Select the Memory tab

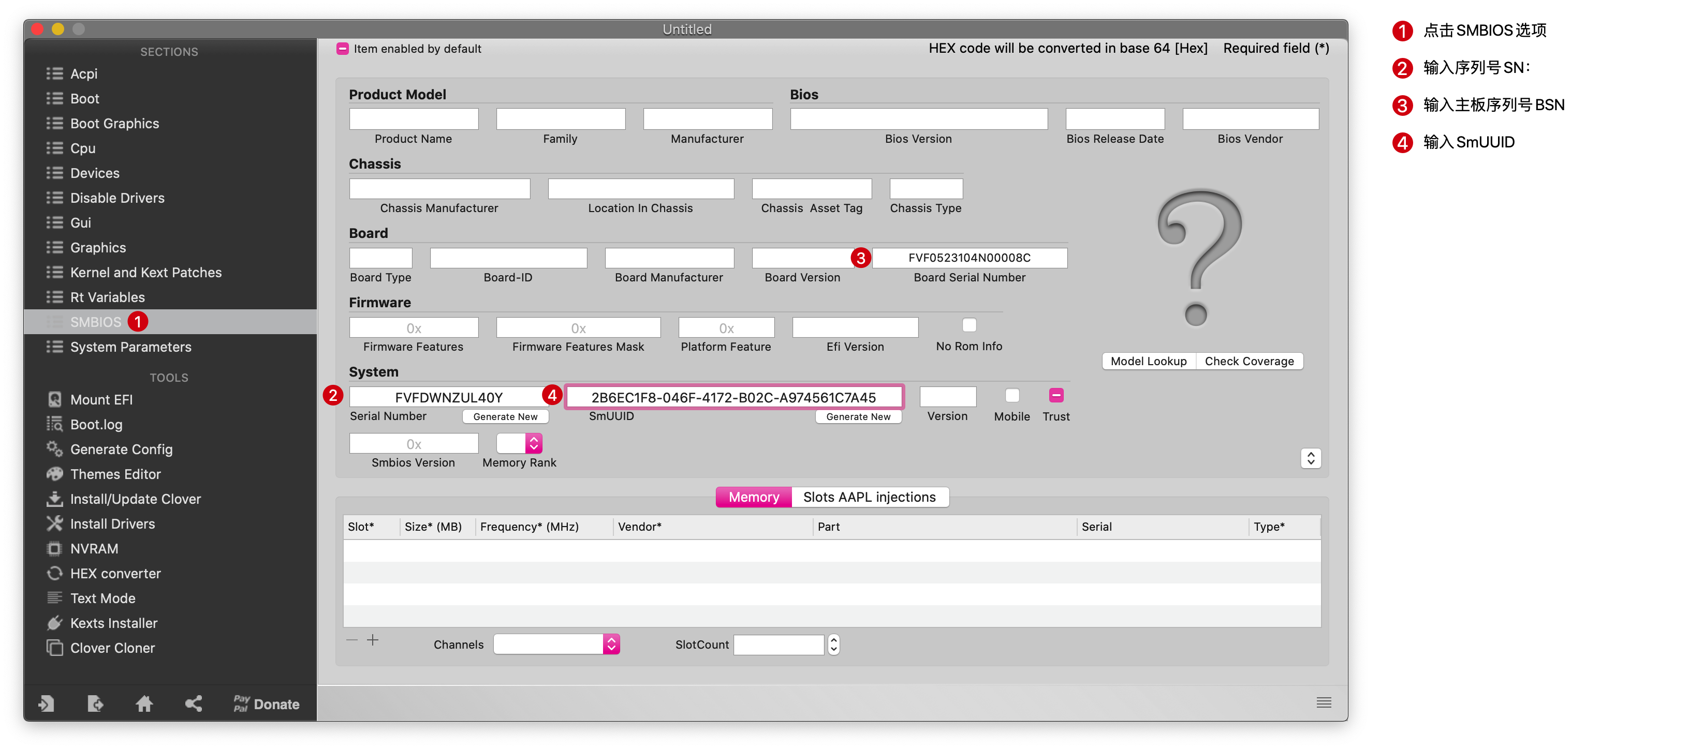click(x=754, y=497)
